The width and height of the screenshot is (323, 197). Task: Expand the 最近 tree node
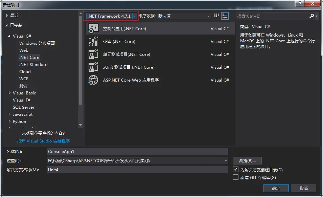(x=7, y=16)
